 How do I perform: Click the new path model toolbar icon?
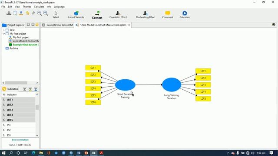tap(21, 13)
